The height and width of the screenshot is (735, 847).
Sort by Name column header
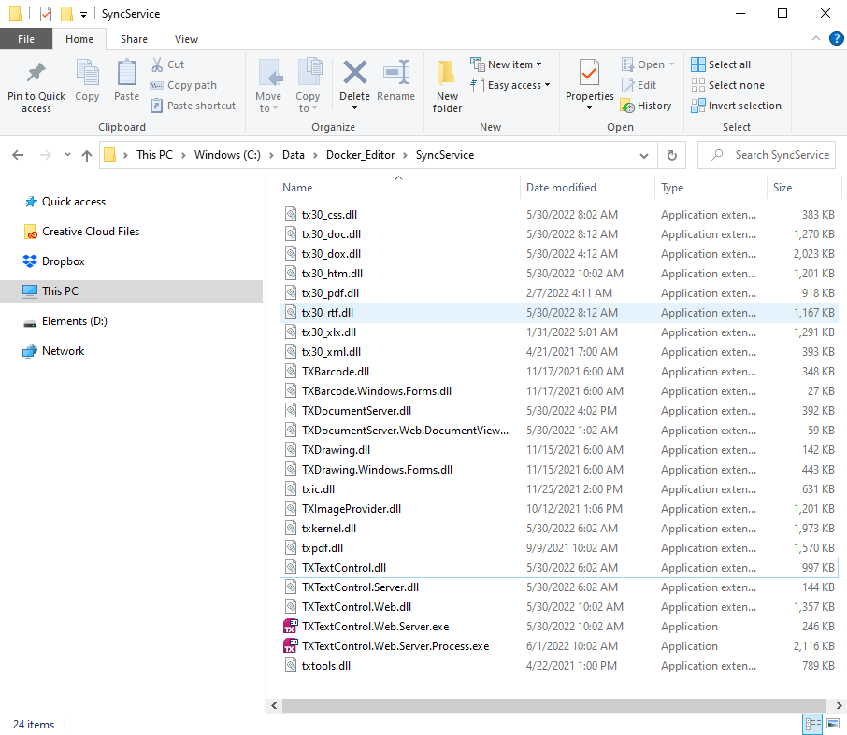coord(297,188)
